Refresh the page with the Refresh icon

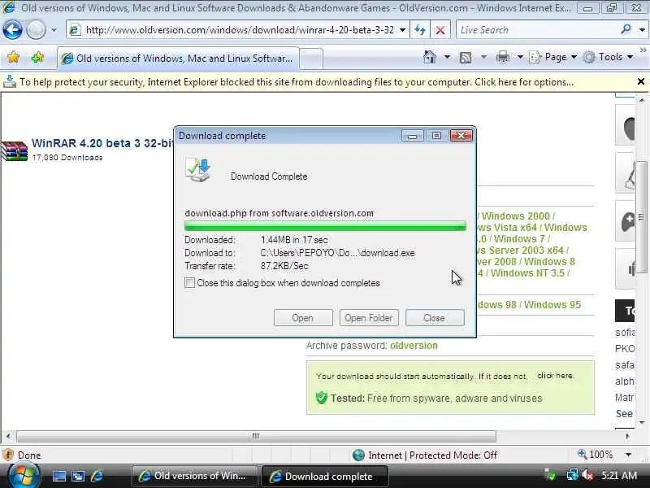tap(420, 30)
